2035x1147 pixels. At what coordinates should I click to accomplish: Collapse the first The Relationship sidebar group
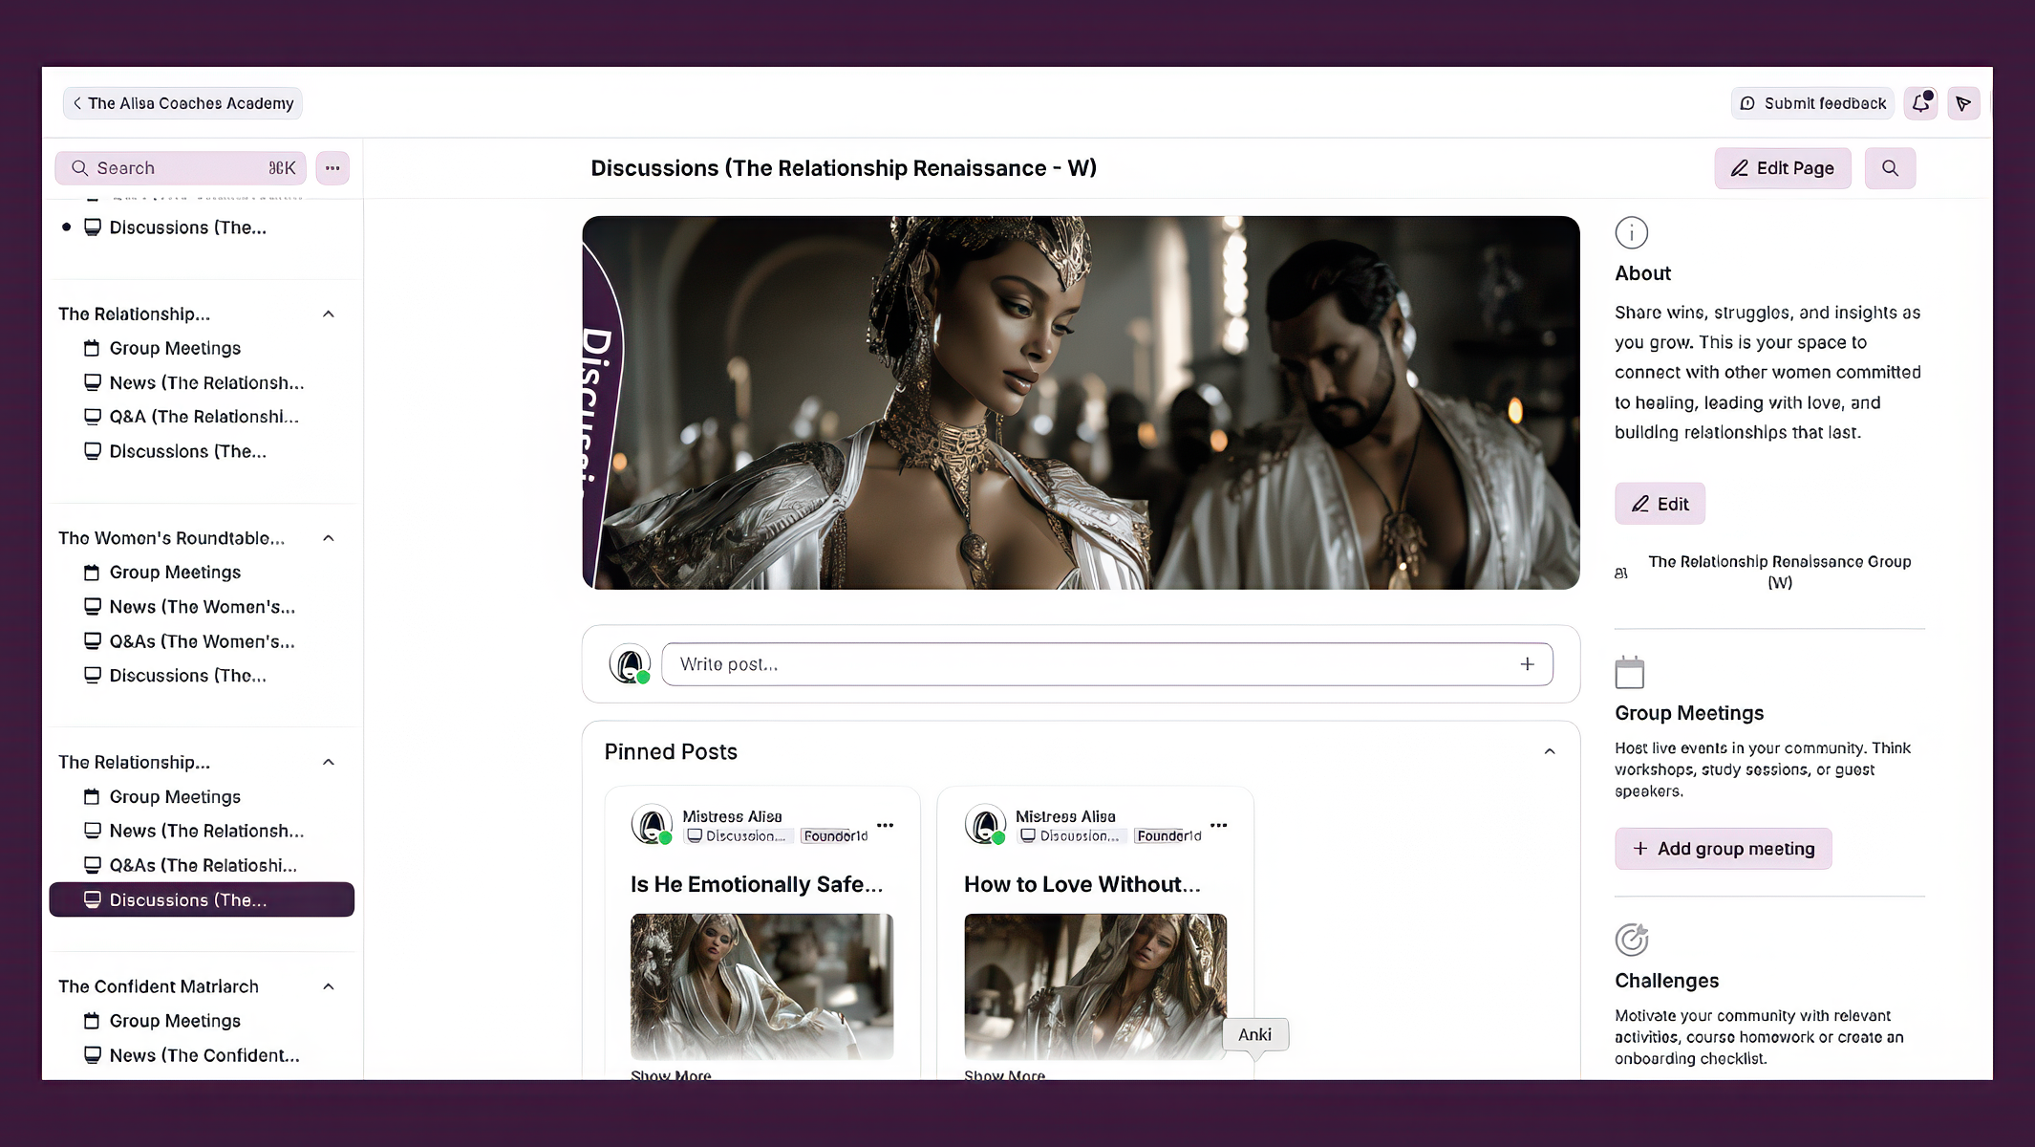click(x=329, y=314)
